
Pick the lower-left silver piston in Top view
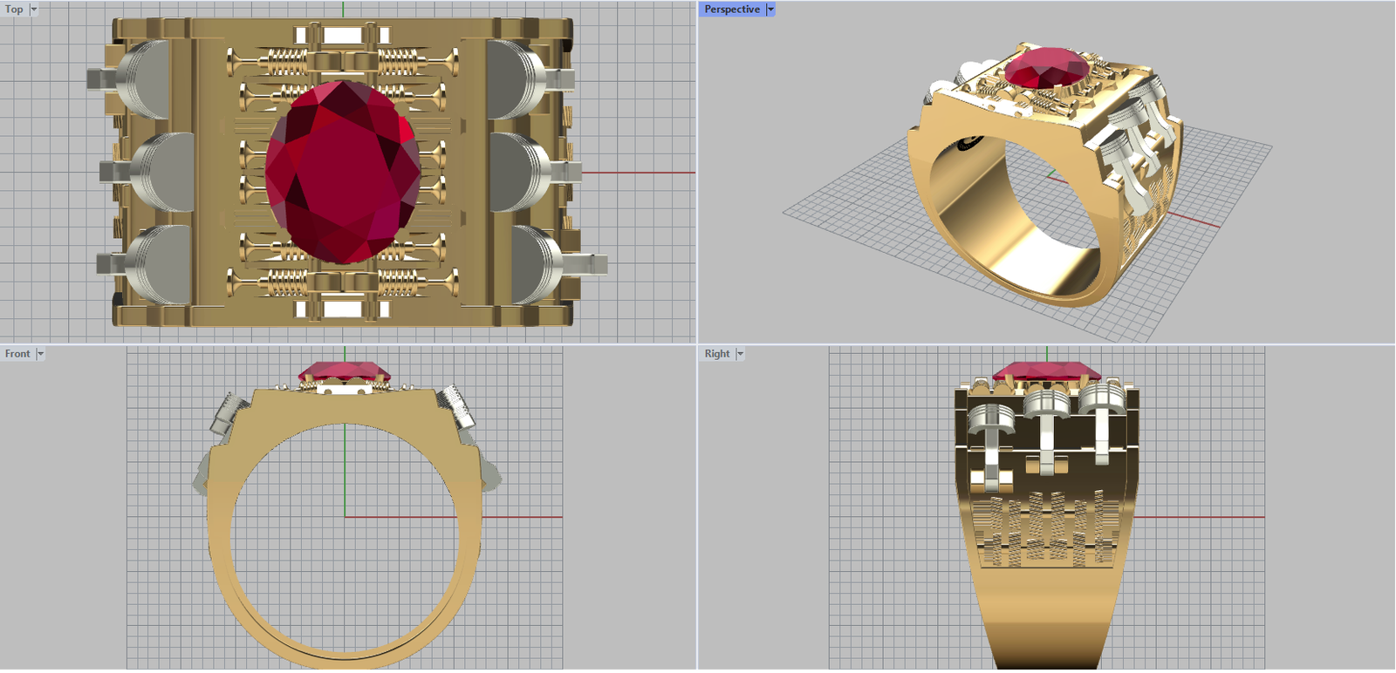tap(157, 263)
